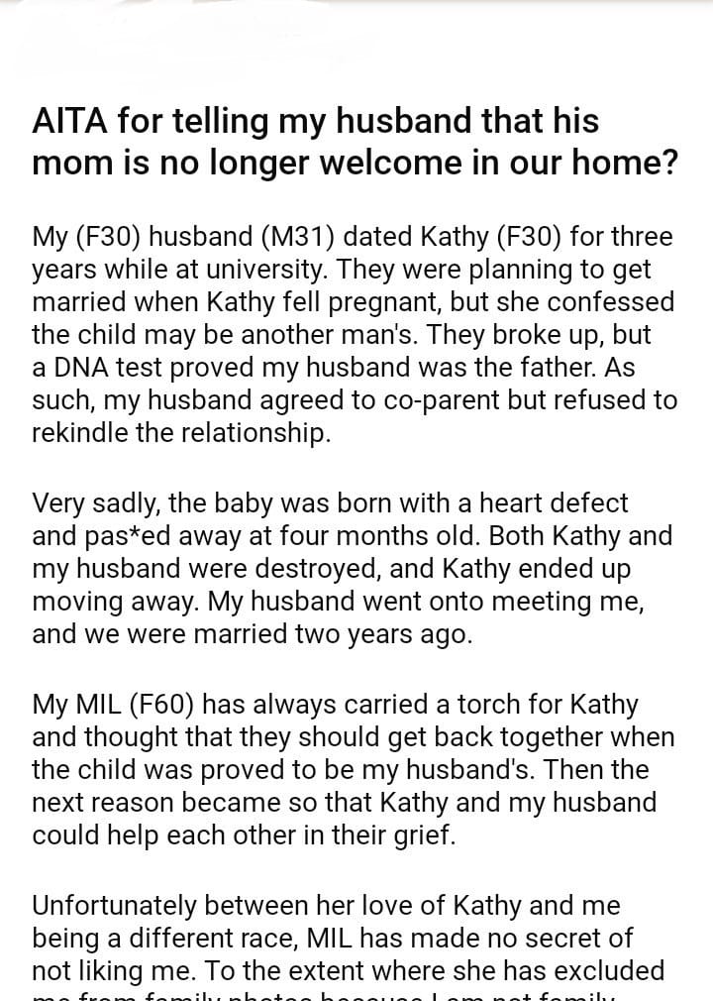Click "rekindle the relationship." text

(x=180, y=432)
